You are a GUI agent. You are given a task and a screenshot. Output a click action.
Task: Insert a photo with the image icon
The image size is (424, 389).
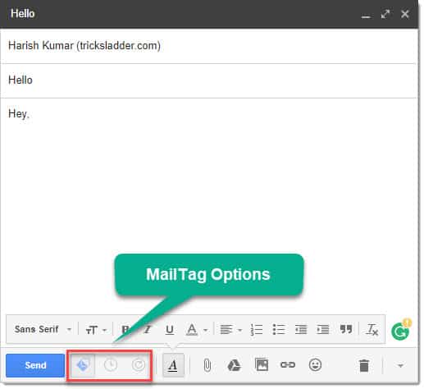(262, 364)
